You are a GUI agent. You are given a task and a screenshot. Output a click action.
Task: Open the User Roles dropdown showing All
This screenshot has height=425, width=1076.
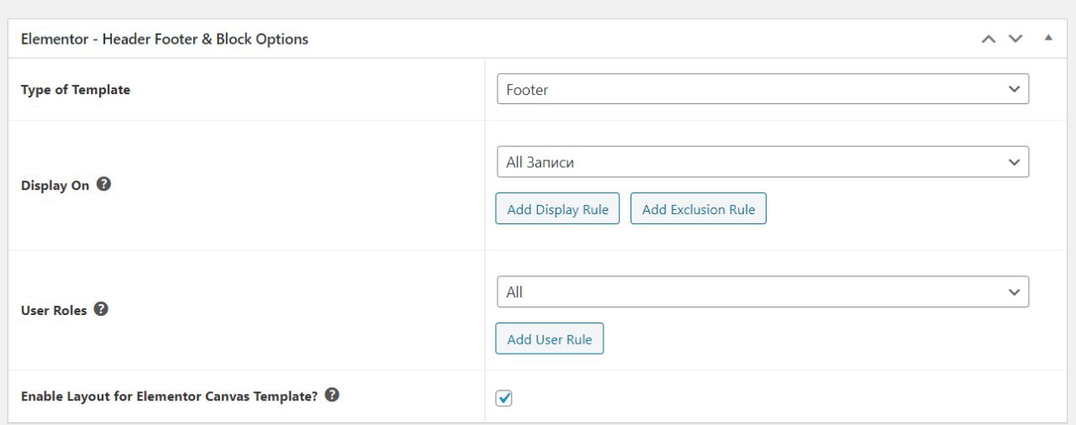click(x=762, y=291)
